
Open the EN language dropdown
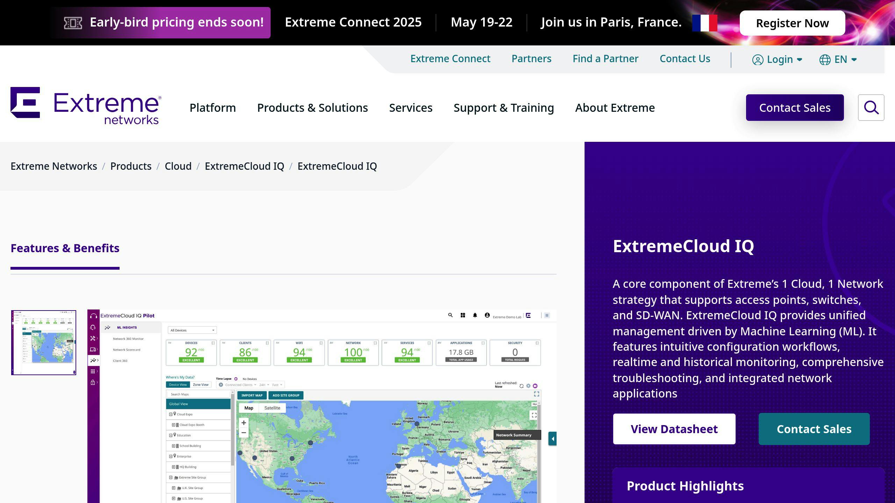(838, 59)
